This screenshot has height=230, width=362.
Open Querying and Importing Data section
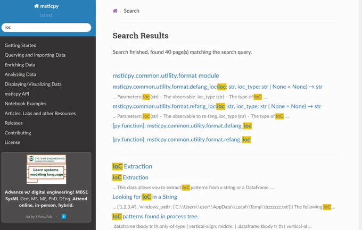35,55
